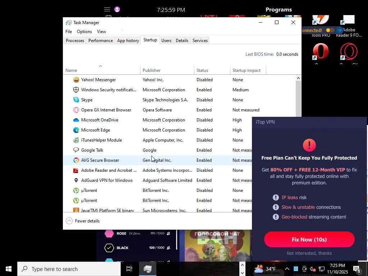Click the disabled µTorrent row icon

(x=76, y=190)
